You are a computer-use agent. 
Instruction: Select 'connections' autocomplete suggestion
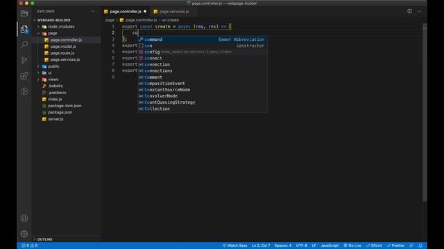(x=202, y=71)
